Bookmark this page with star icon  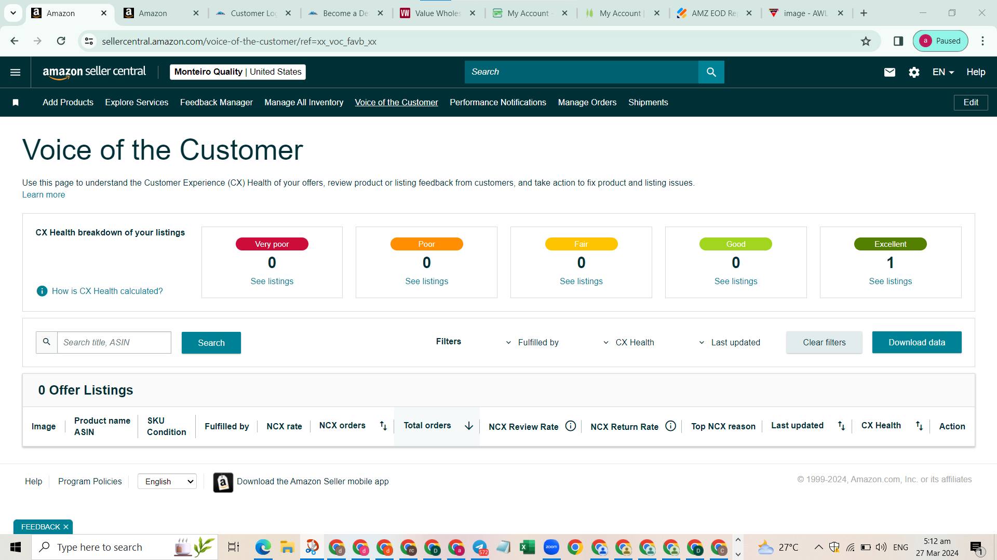point(866,41)
